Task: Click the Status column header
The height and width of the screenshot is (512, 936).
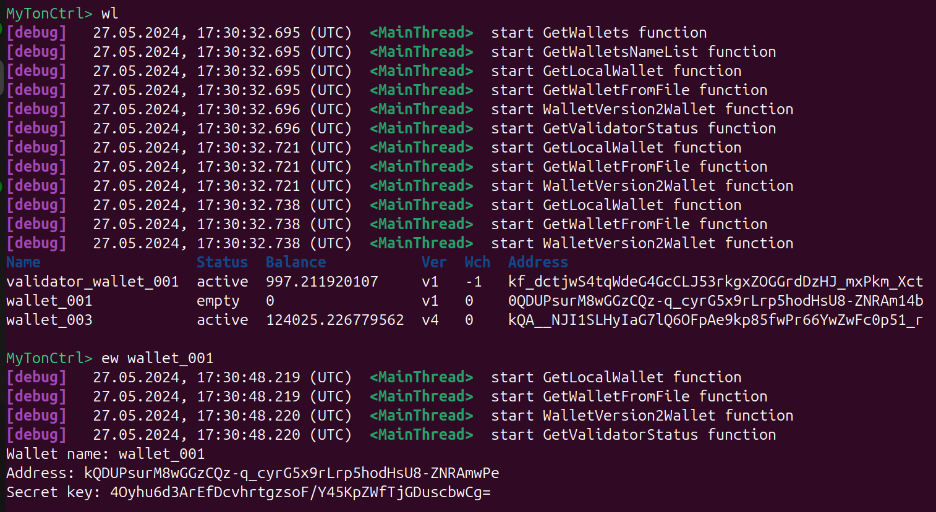Action: coord(222,262)
